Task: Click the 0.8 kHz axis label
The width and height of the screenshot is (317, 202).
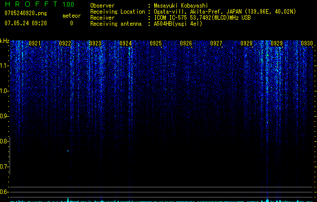Action: 5,141
